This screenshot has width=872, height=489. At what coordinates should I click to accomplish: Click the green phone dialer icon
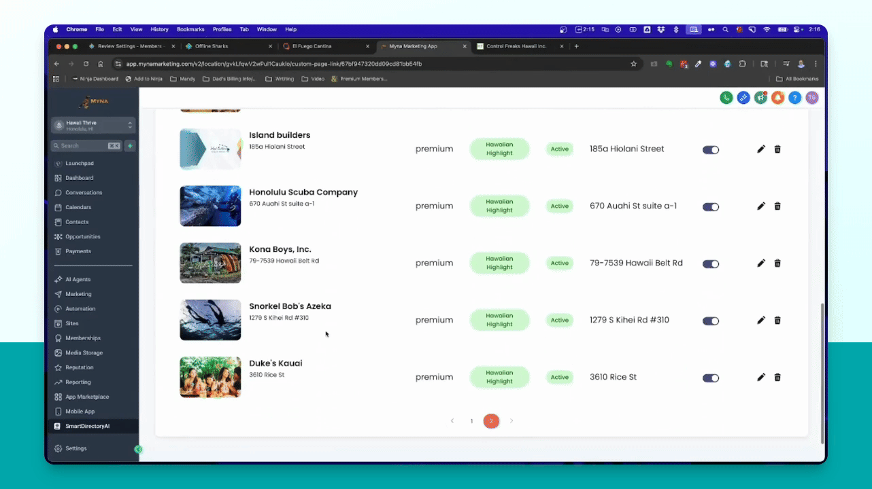coord(726,98)
